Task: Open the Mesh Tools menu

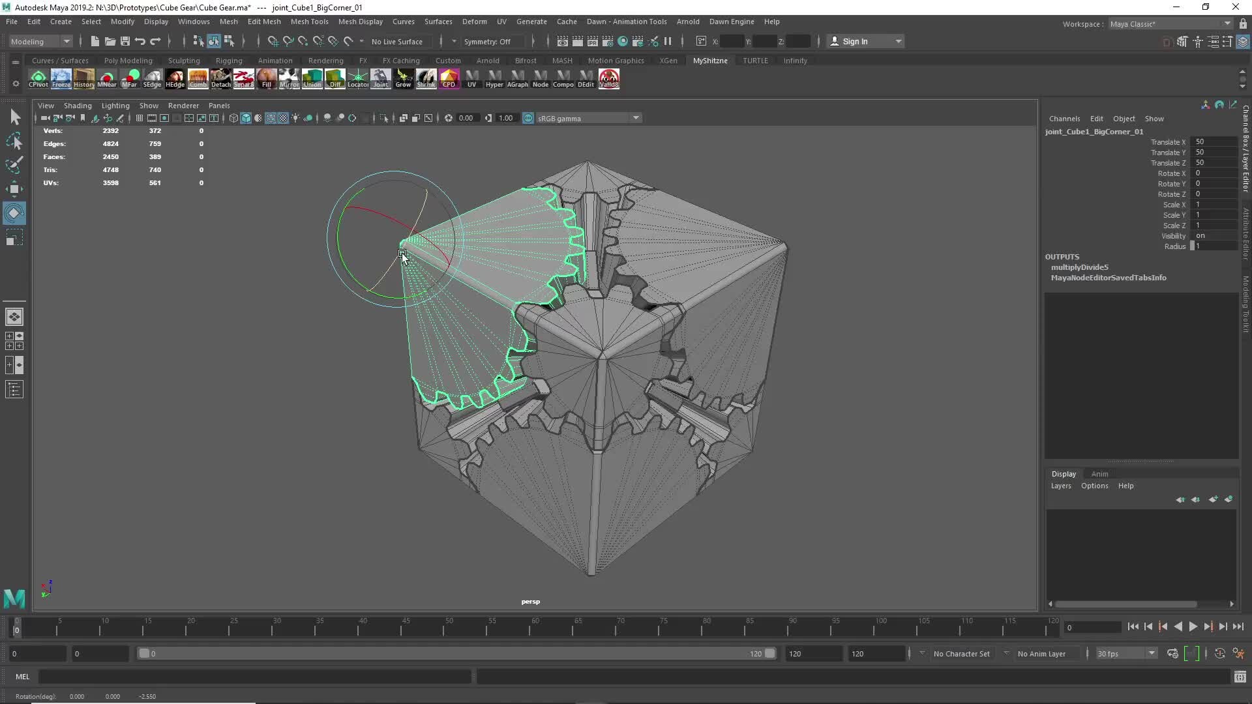Action: click(309, 22)
